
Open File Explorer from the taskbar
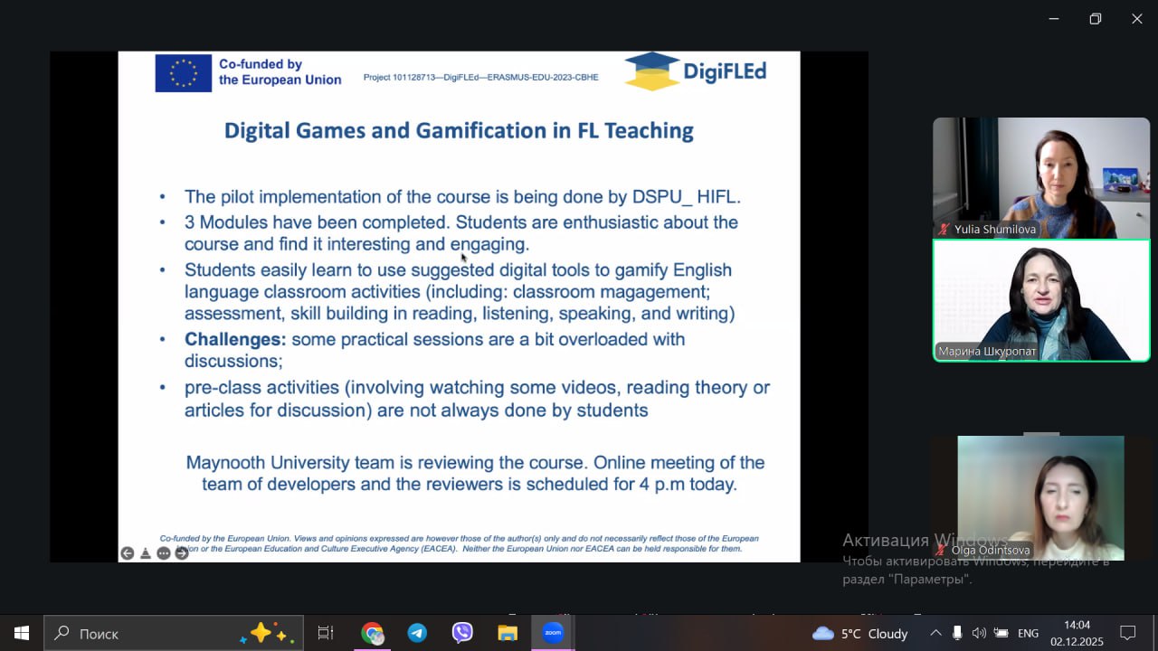[x=508, y=633]
